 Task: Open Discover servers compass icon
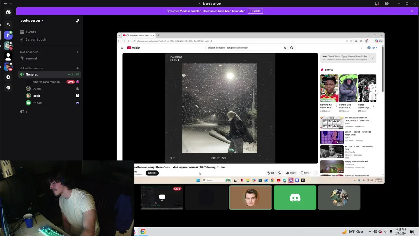pyautogui.click(x=8, y=88)
